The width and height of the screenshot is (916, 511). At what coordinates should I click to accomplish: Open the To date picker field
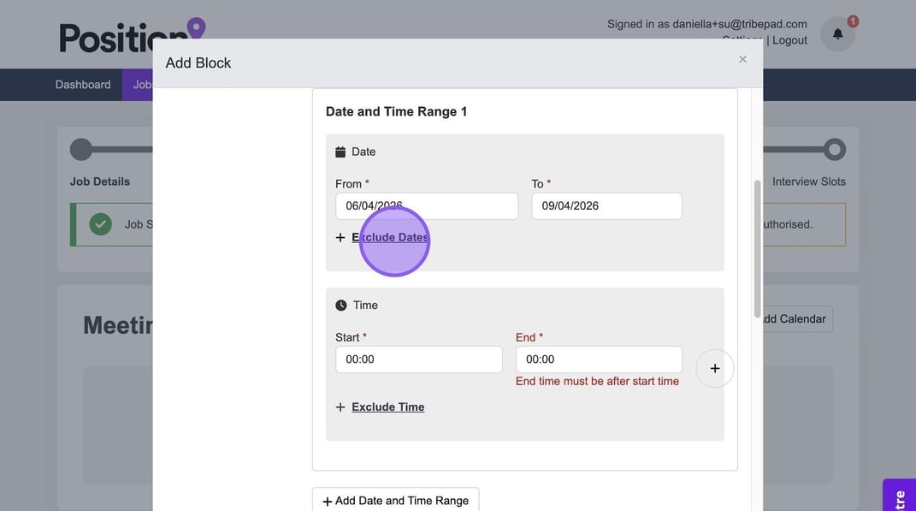(x=606, y=205)
